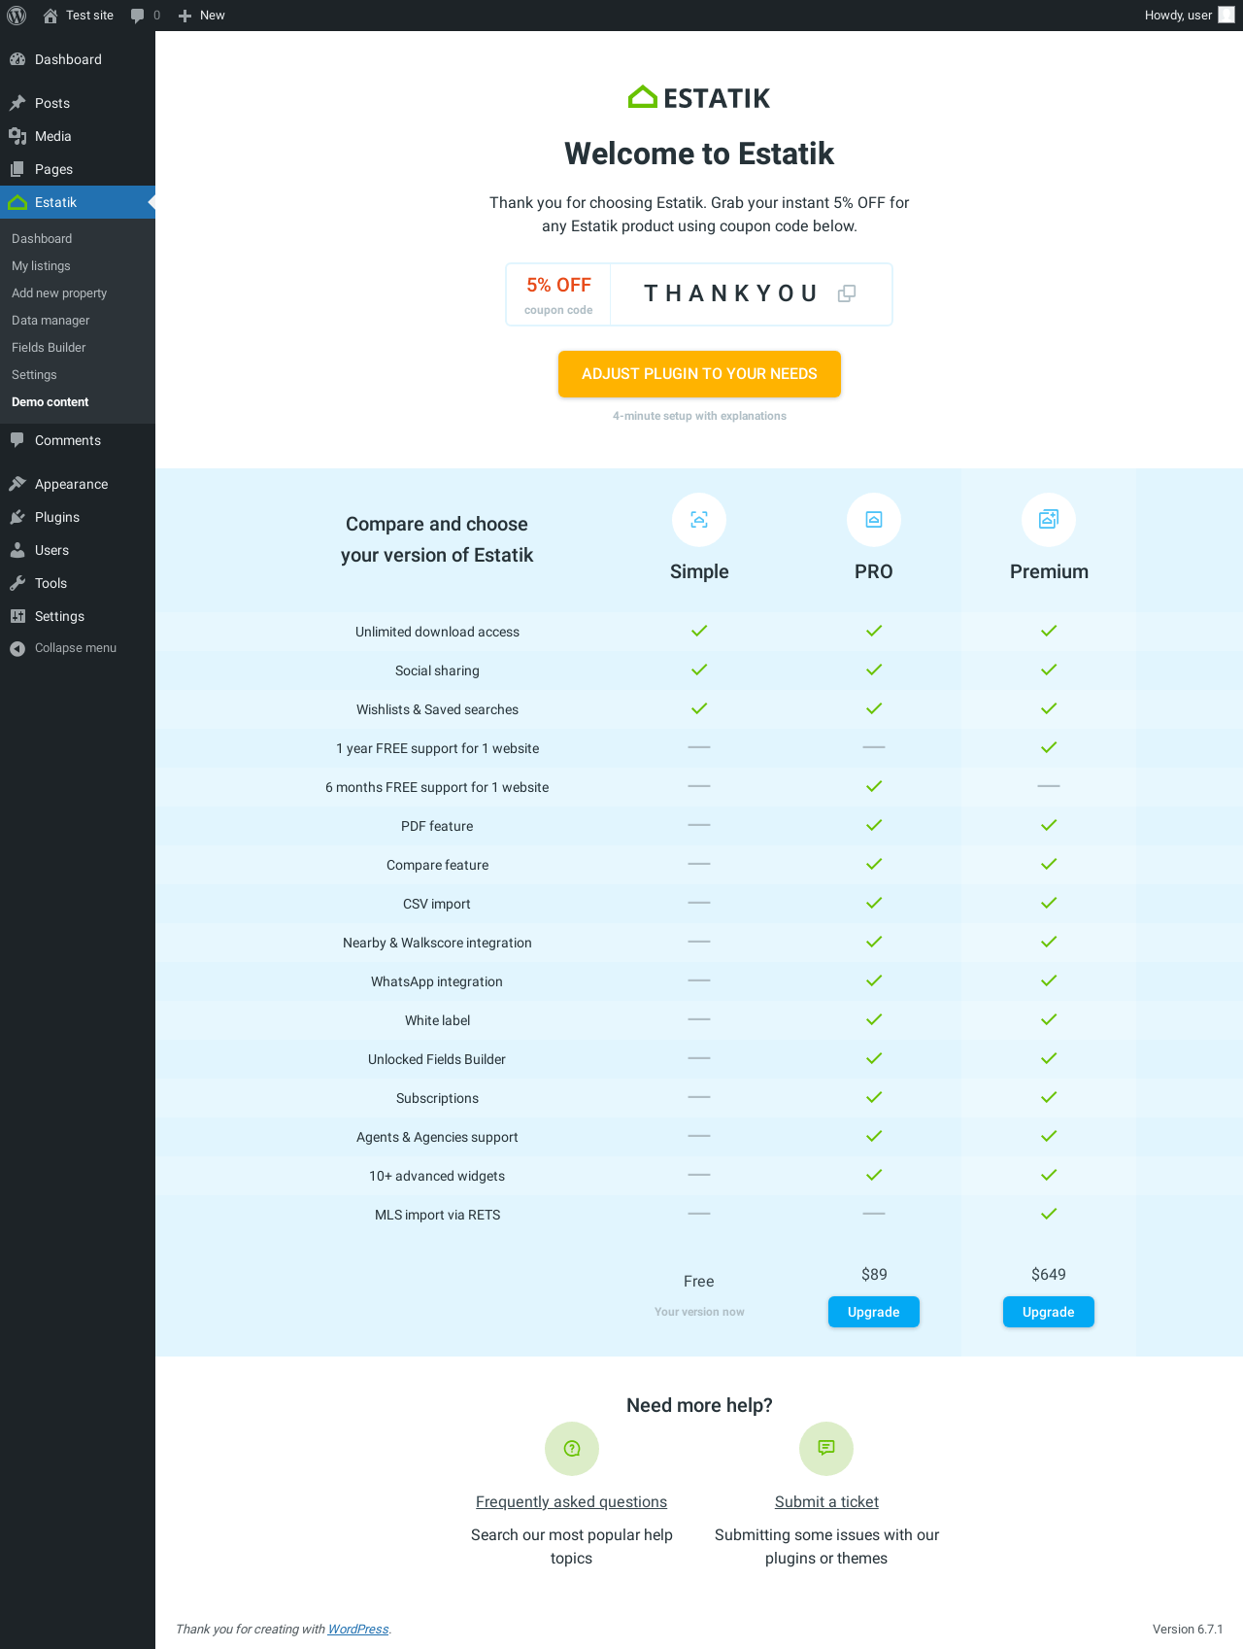
Task: Click Adjust Plugin To Your Needs button
Action: tap(699, 374)
